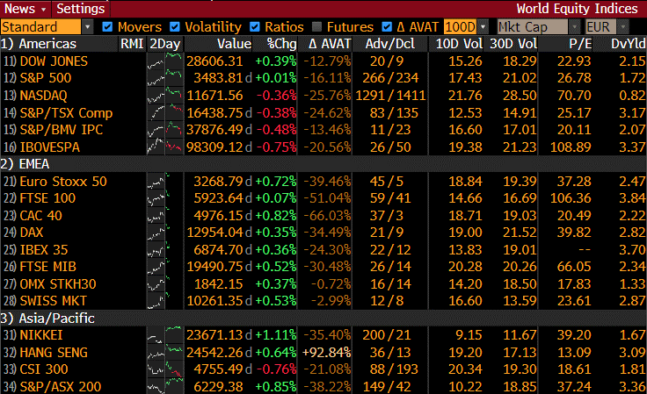
Task: Click the 30D Vol column header
Action: tap(513, 44)
